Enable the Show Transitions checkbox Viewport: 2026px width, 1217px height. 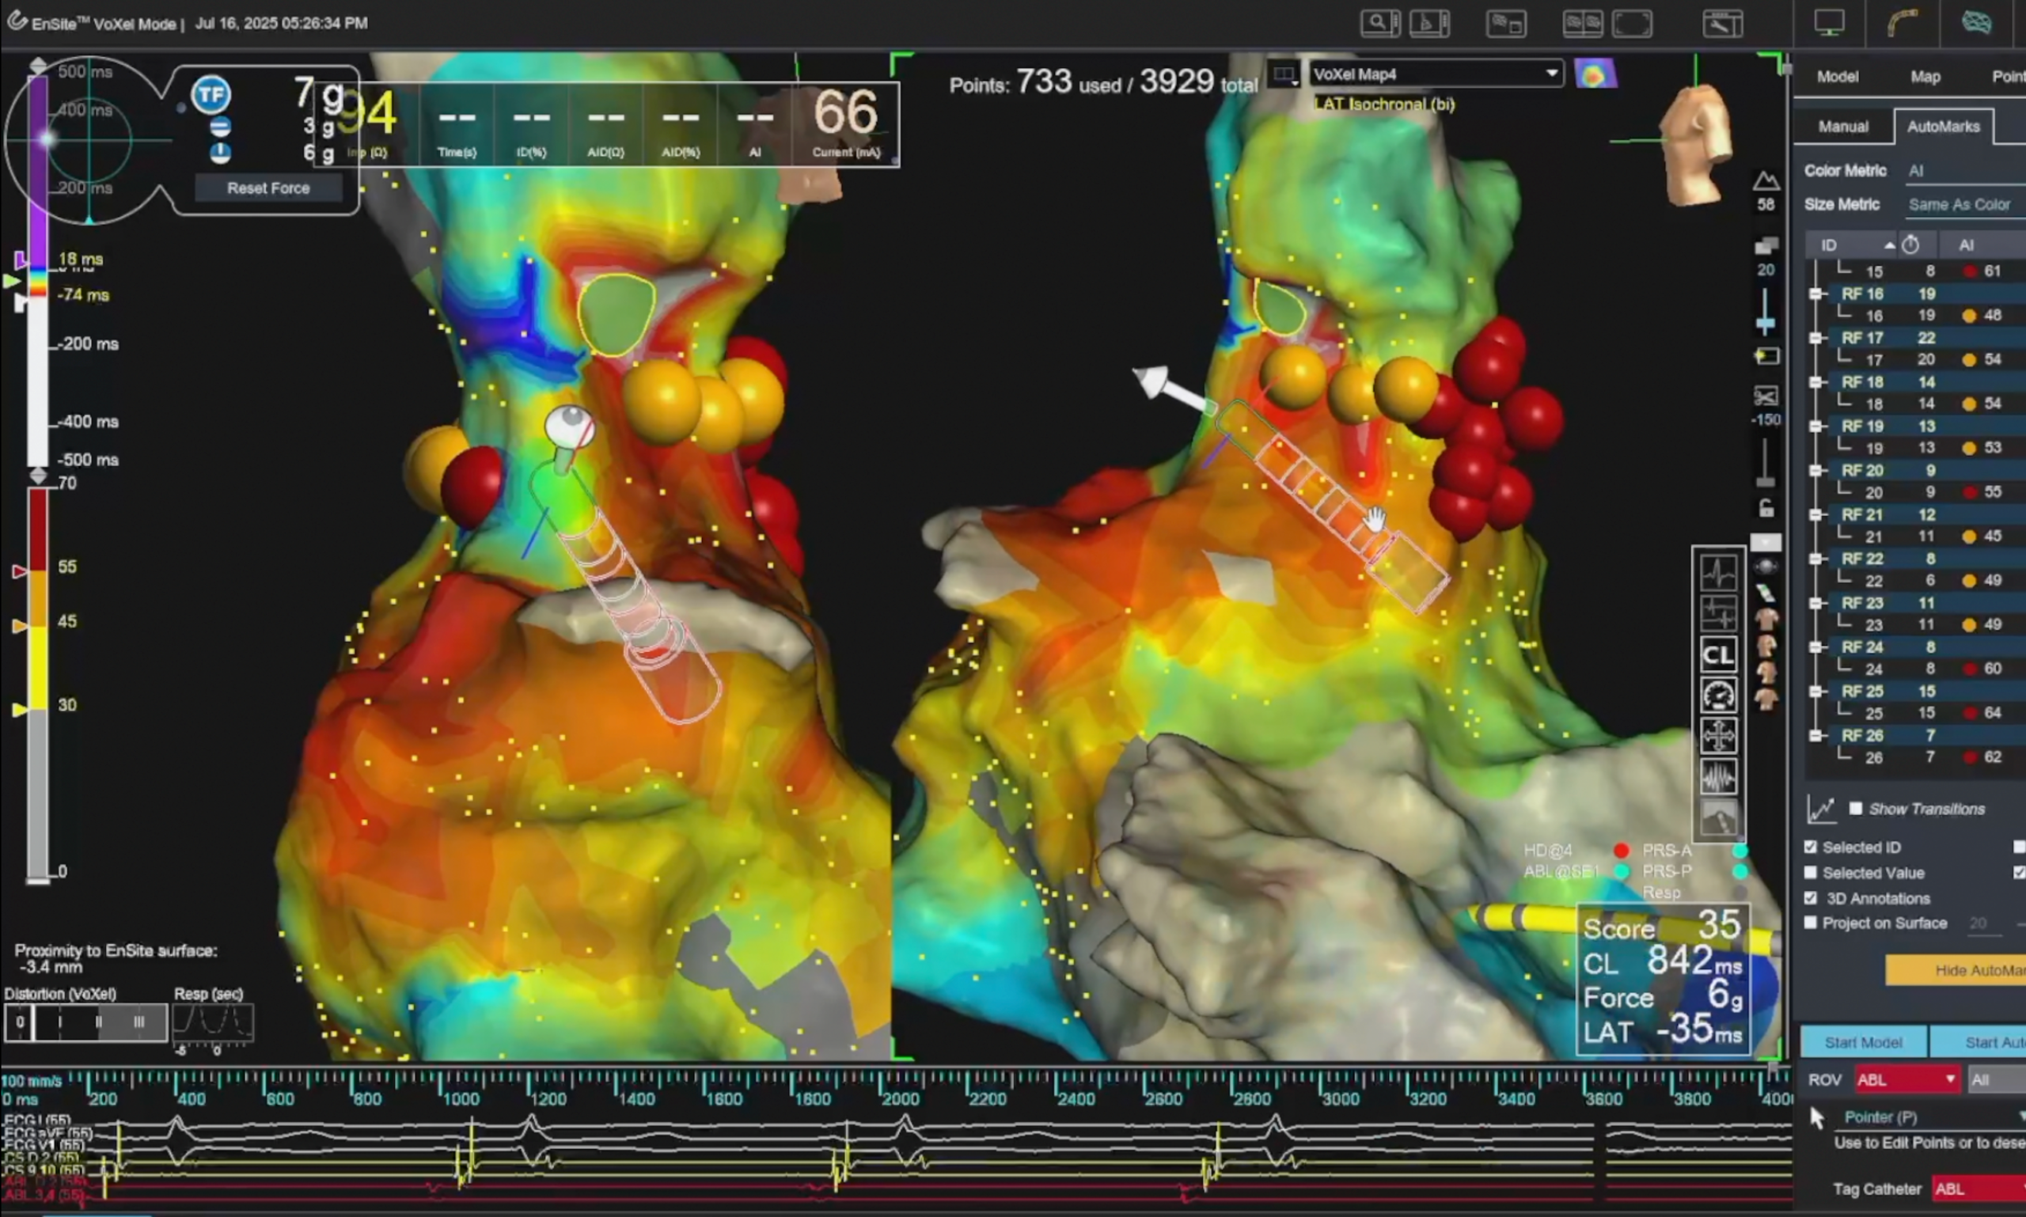click(x=1855, y=809)
